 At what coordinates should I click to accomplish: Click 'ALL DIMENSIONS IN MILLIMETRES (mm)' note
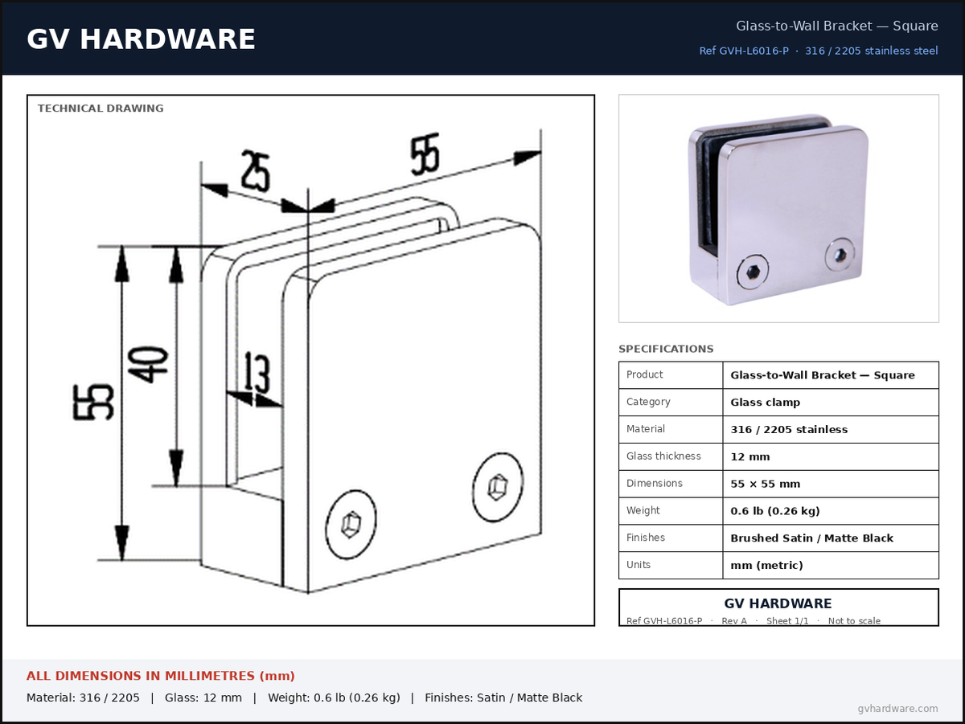pyautogui.click(x=161, y=676)
